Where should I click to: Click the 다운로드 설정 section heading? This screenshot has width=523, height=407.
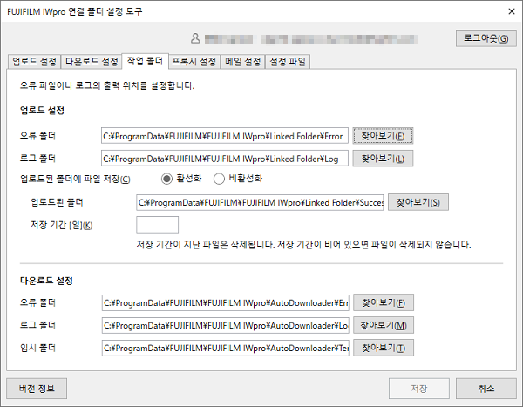tap(46, 281)
